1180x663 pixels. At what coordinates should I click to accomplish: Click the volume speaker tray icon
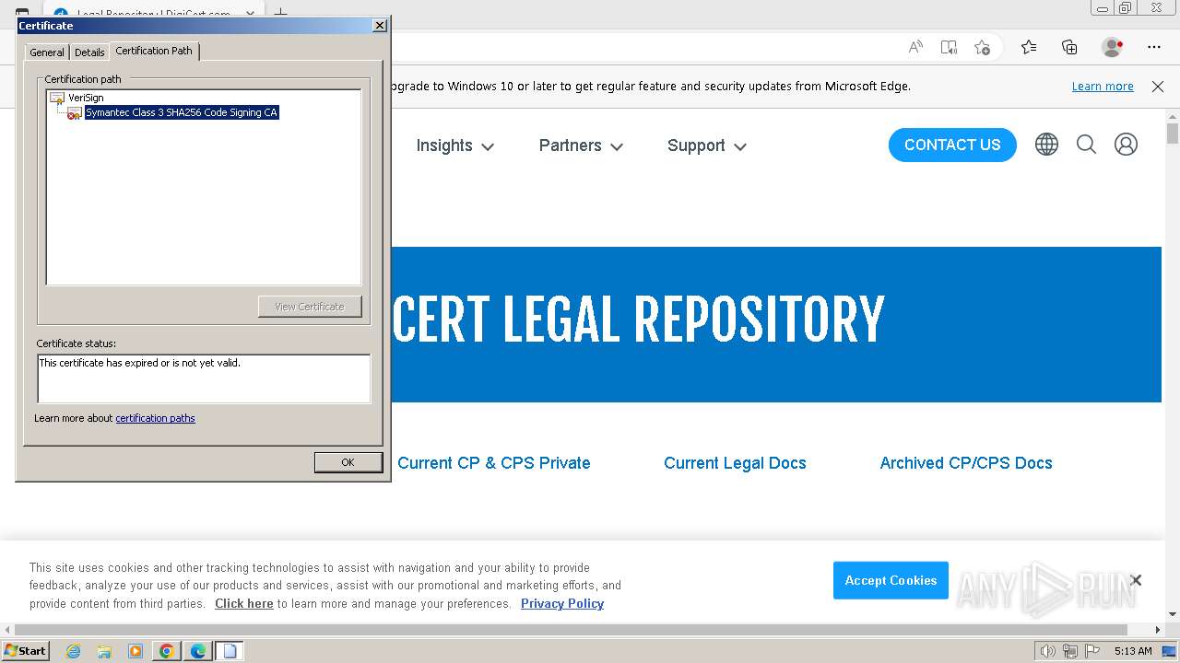tap(1047, 651)
